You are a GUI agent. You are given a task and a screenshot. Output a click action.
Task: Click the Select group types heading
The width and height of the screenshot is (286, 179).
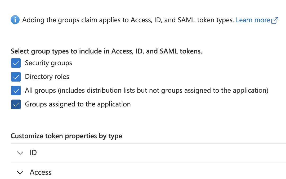106,51
